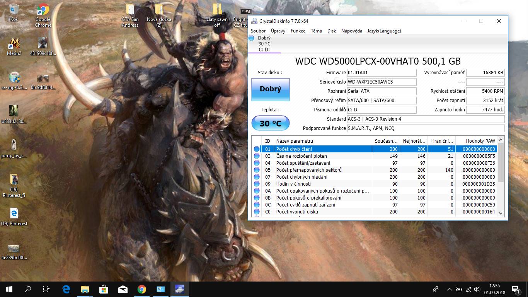Click the 'Hraniční...' column header
Image resolution: width=528 pixels, height=297 pixels.
point(441,141)
